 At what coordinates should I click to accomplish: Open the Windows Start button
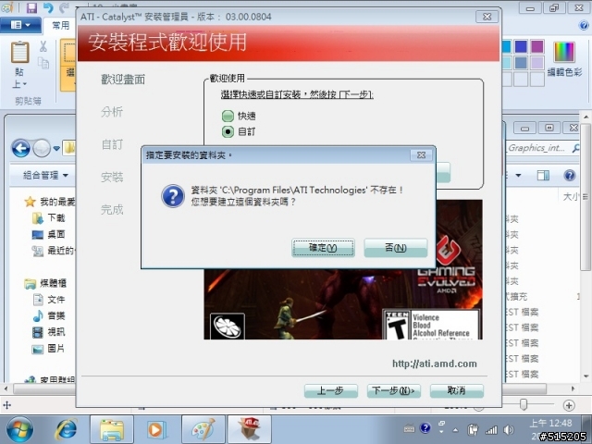(x=19, y=429)
